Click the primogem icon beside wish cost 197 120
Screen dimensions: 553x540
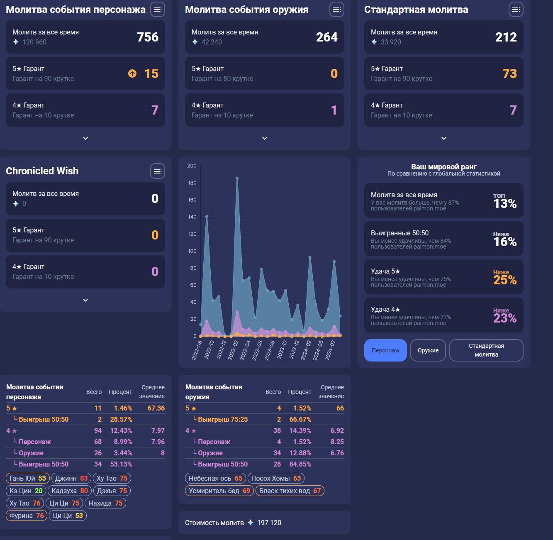251,523
